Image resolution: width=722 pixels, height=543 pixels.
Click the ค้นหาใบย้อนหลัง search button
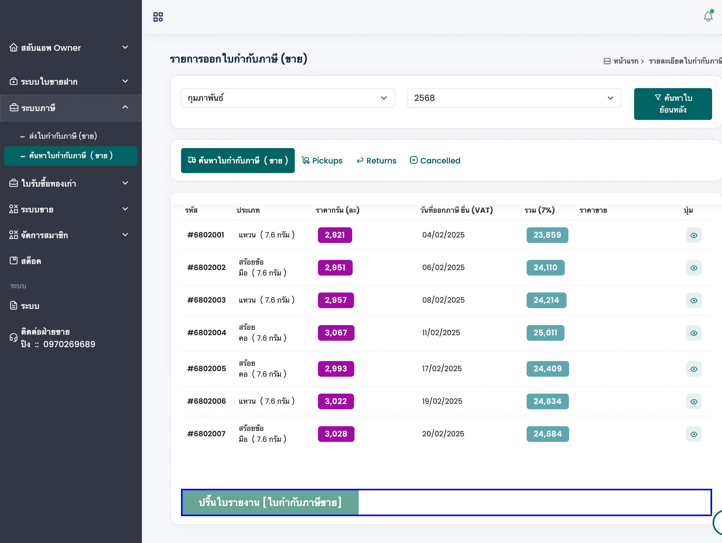672,104
